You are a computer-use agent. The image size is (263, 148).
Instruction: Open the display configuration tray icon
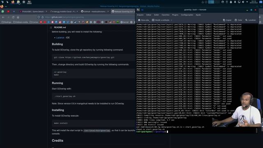click(x=239, y=2)
